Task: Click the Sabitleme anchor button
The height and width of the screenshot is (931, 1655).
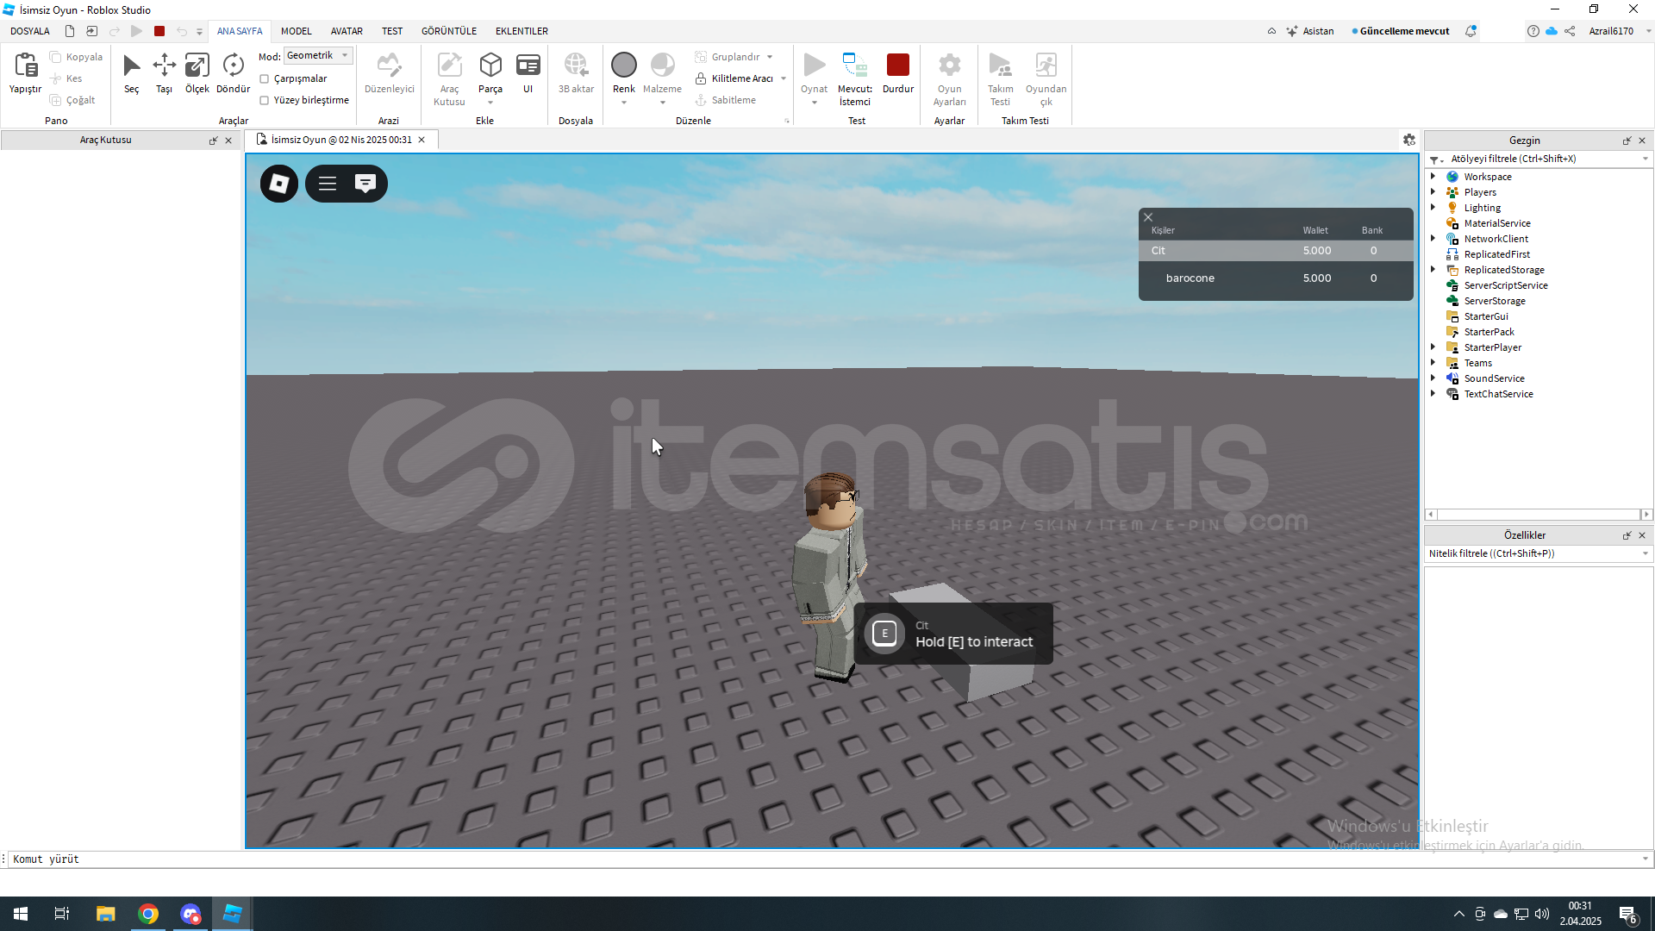Action: point(726,100)
